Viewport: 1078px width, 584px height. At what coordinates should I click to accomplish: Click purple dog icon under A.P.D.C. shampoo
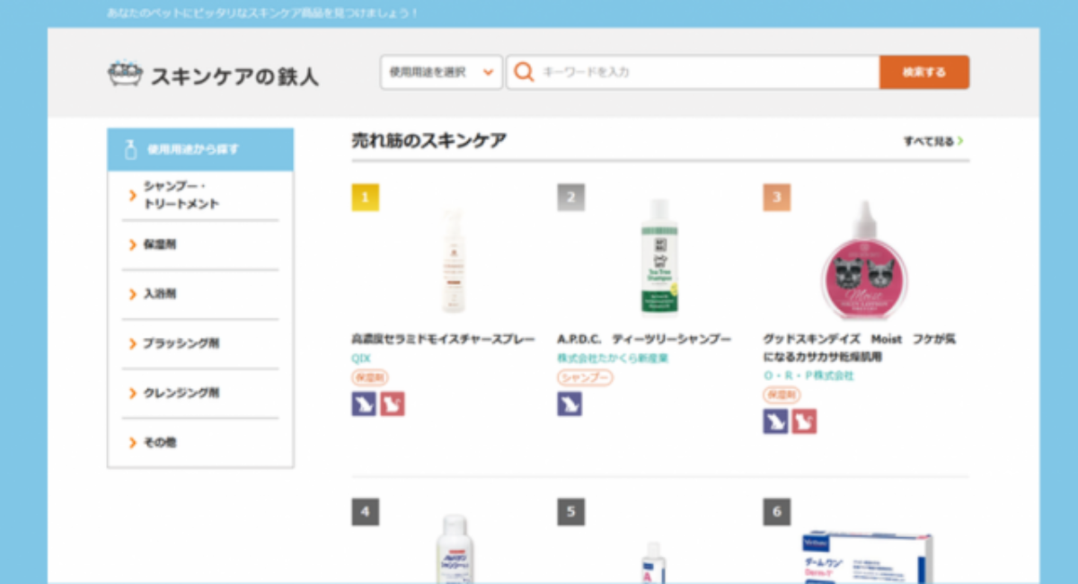[570, 404]
